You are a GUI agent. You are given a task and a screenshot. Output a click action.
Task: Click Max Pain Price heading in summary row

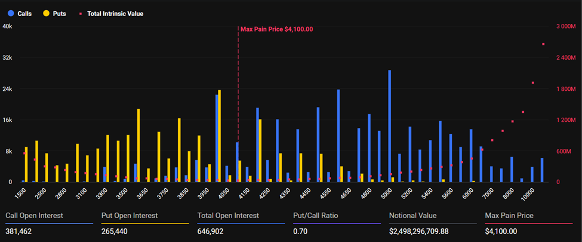509,216
